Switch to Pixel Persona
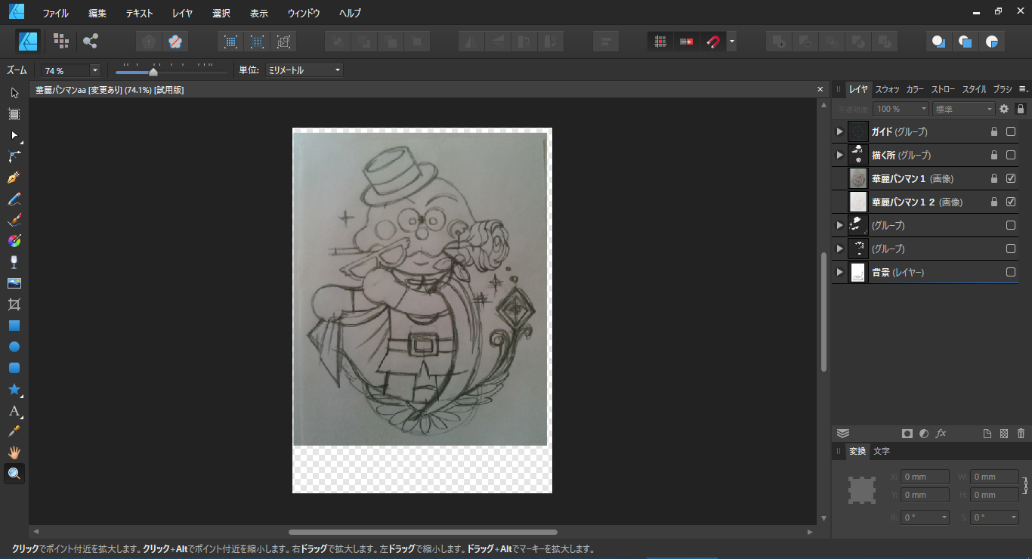 pyautogui.click(x=61, y=41)
